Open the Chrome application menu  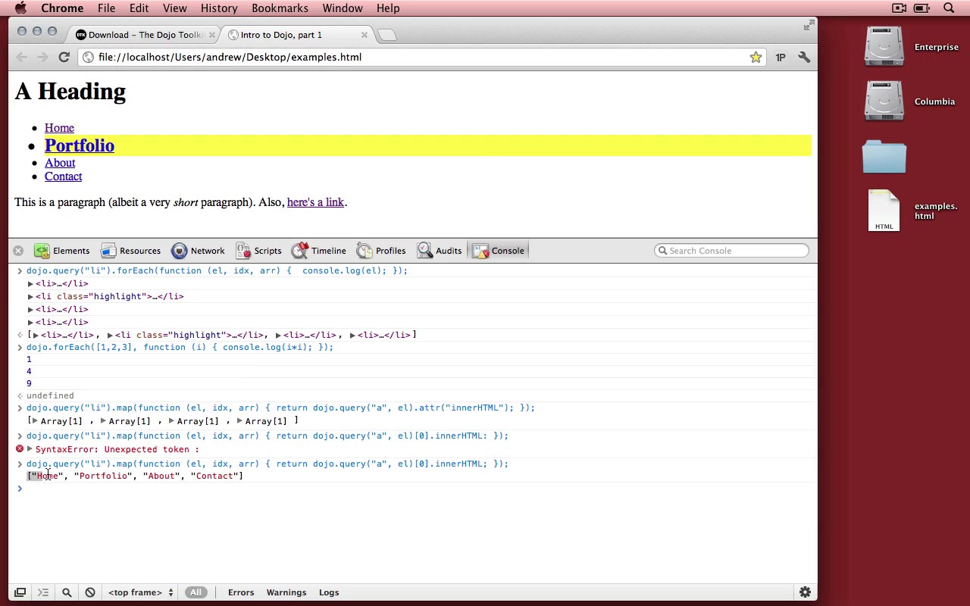click(62, 8)
